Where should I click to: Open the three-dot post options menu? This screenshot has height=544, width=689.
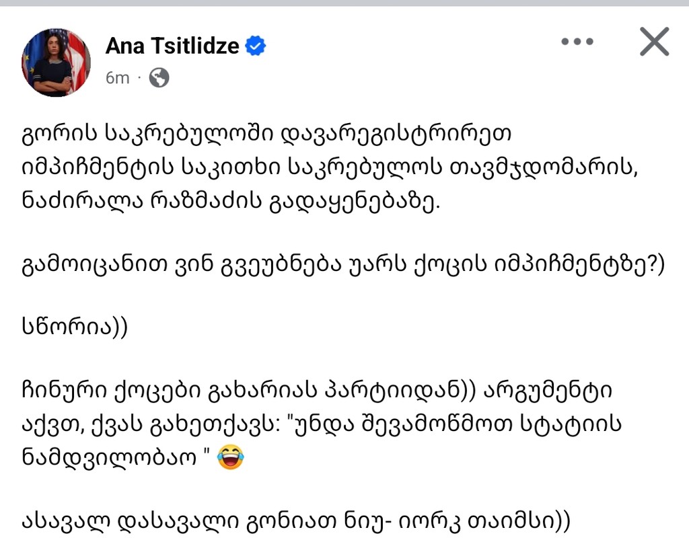point(577,42)
